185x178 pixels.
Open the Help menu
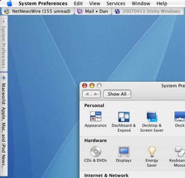[162, 4]
